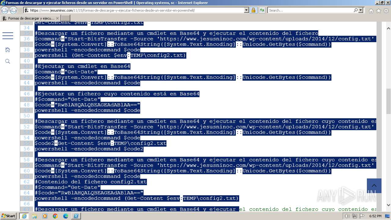Expand the address bar autocomplete dropdown
This screenshot has width=391, height=220.
(247, 10)
